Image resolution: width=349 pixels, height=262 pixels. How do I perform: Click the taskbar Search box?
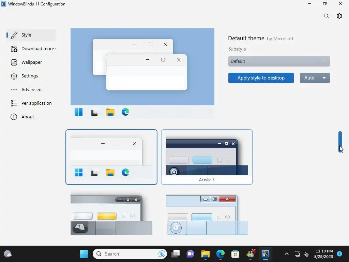point(130,254)
